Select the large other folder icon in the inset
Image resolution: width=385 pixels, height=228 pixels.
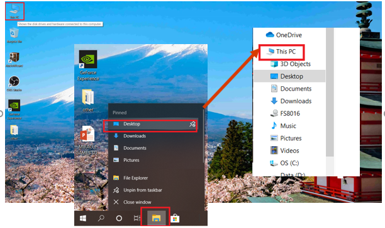88,101
